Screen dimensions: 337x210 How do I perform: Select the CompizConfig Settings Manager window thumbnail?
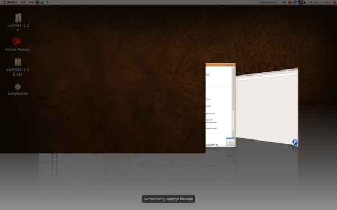pyautogui.click(x=221, y=105)
